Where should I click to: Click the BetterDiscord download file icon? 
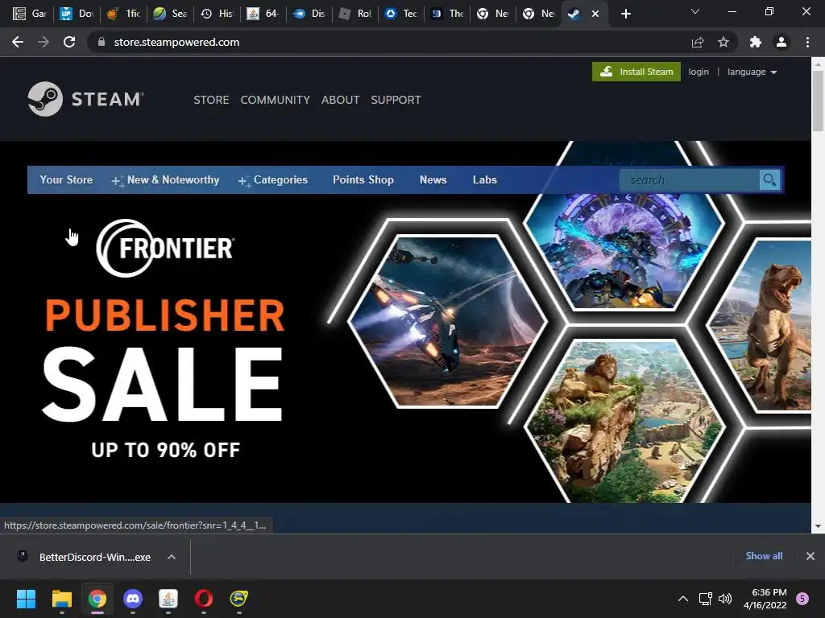pos(23,557)
